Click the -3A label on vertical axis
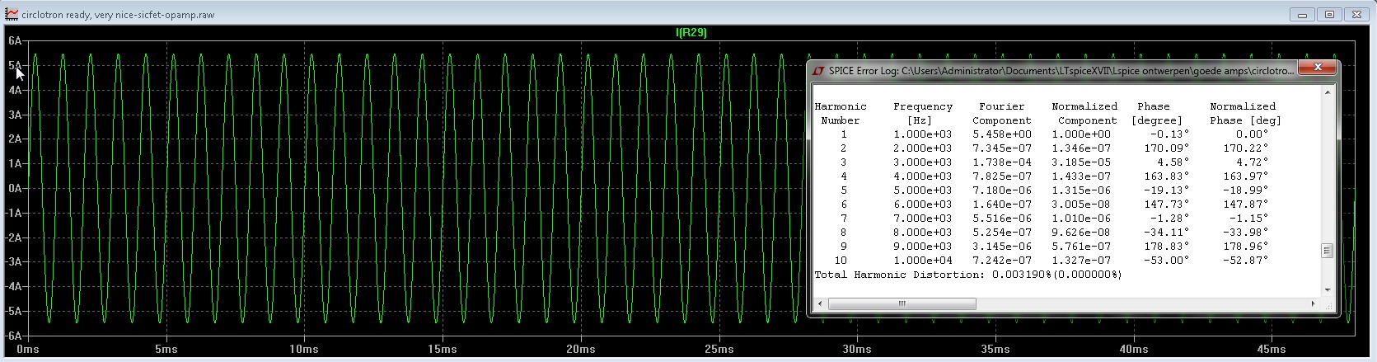Image resolution: width=1377 pixels, height=362 pixels. pos(12,262)
